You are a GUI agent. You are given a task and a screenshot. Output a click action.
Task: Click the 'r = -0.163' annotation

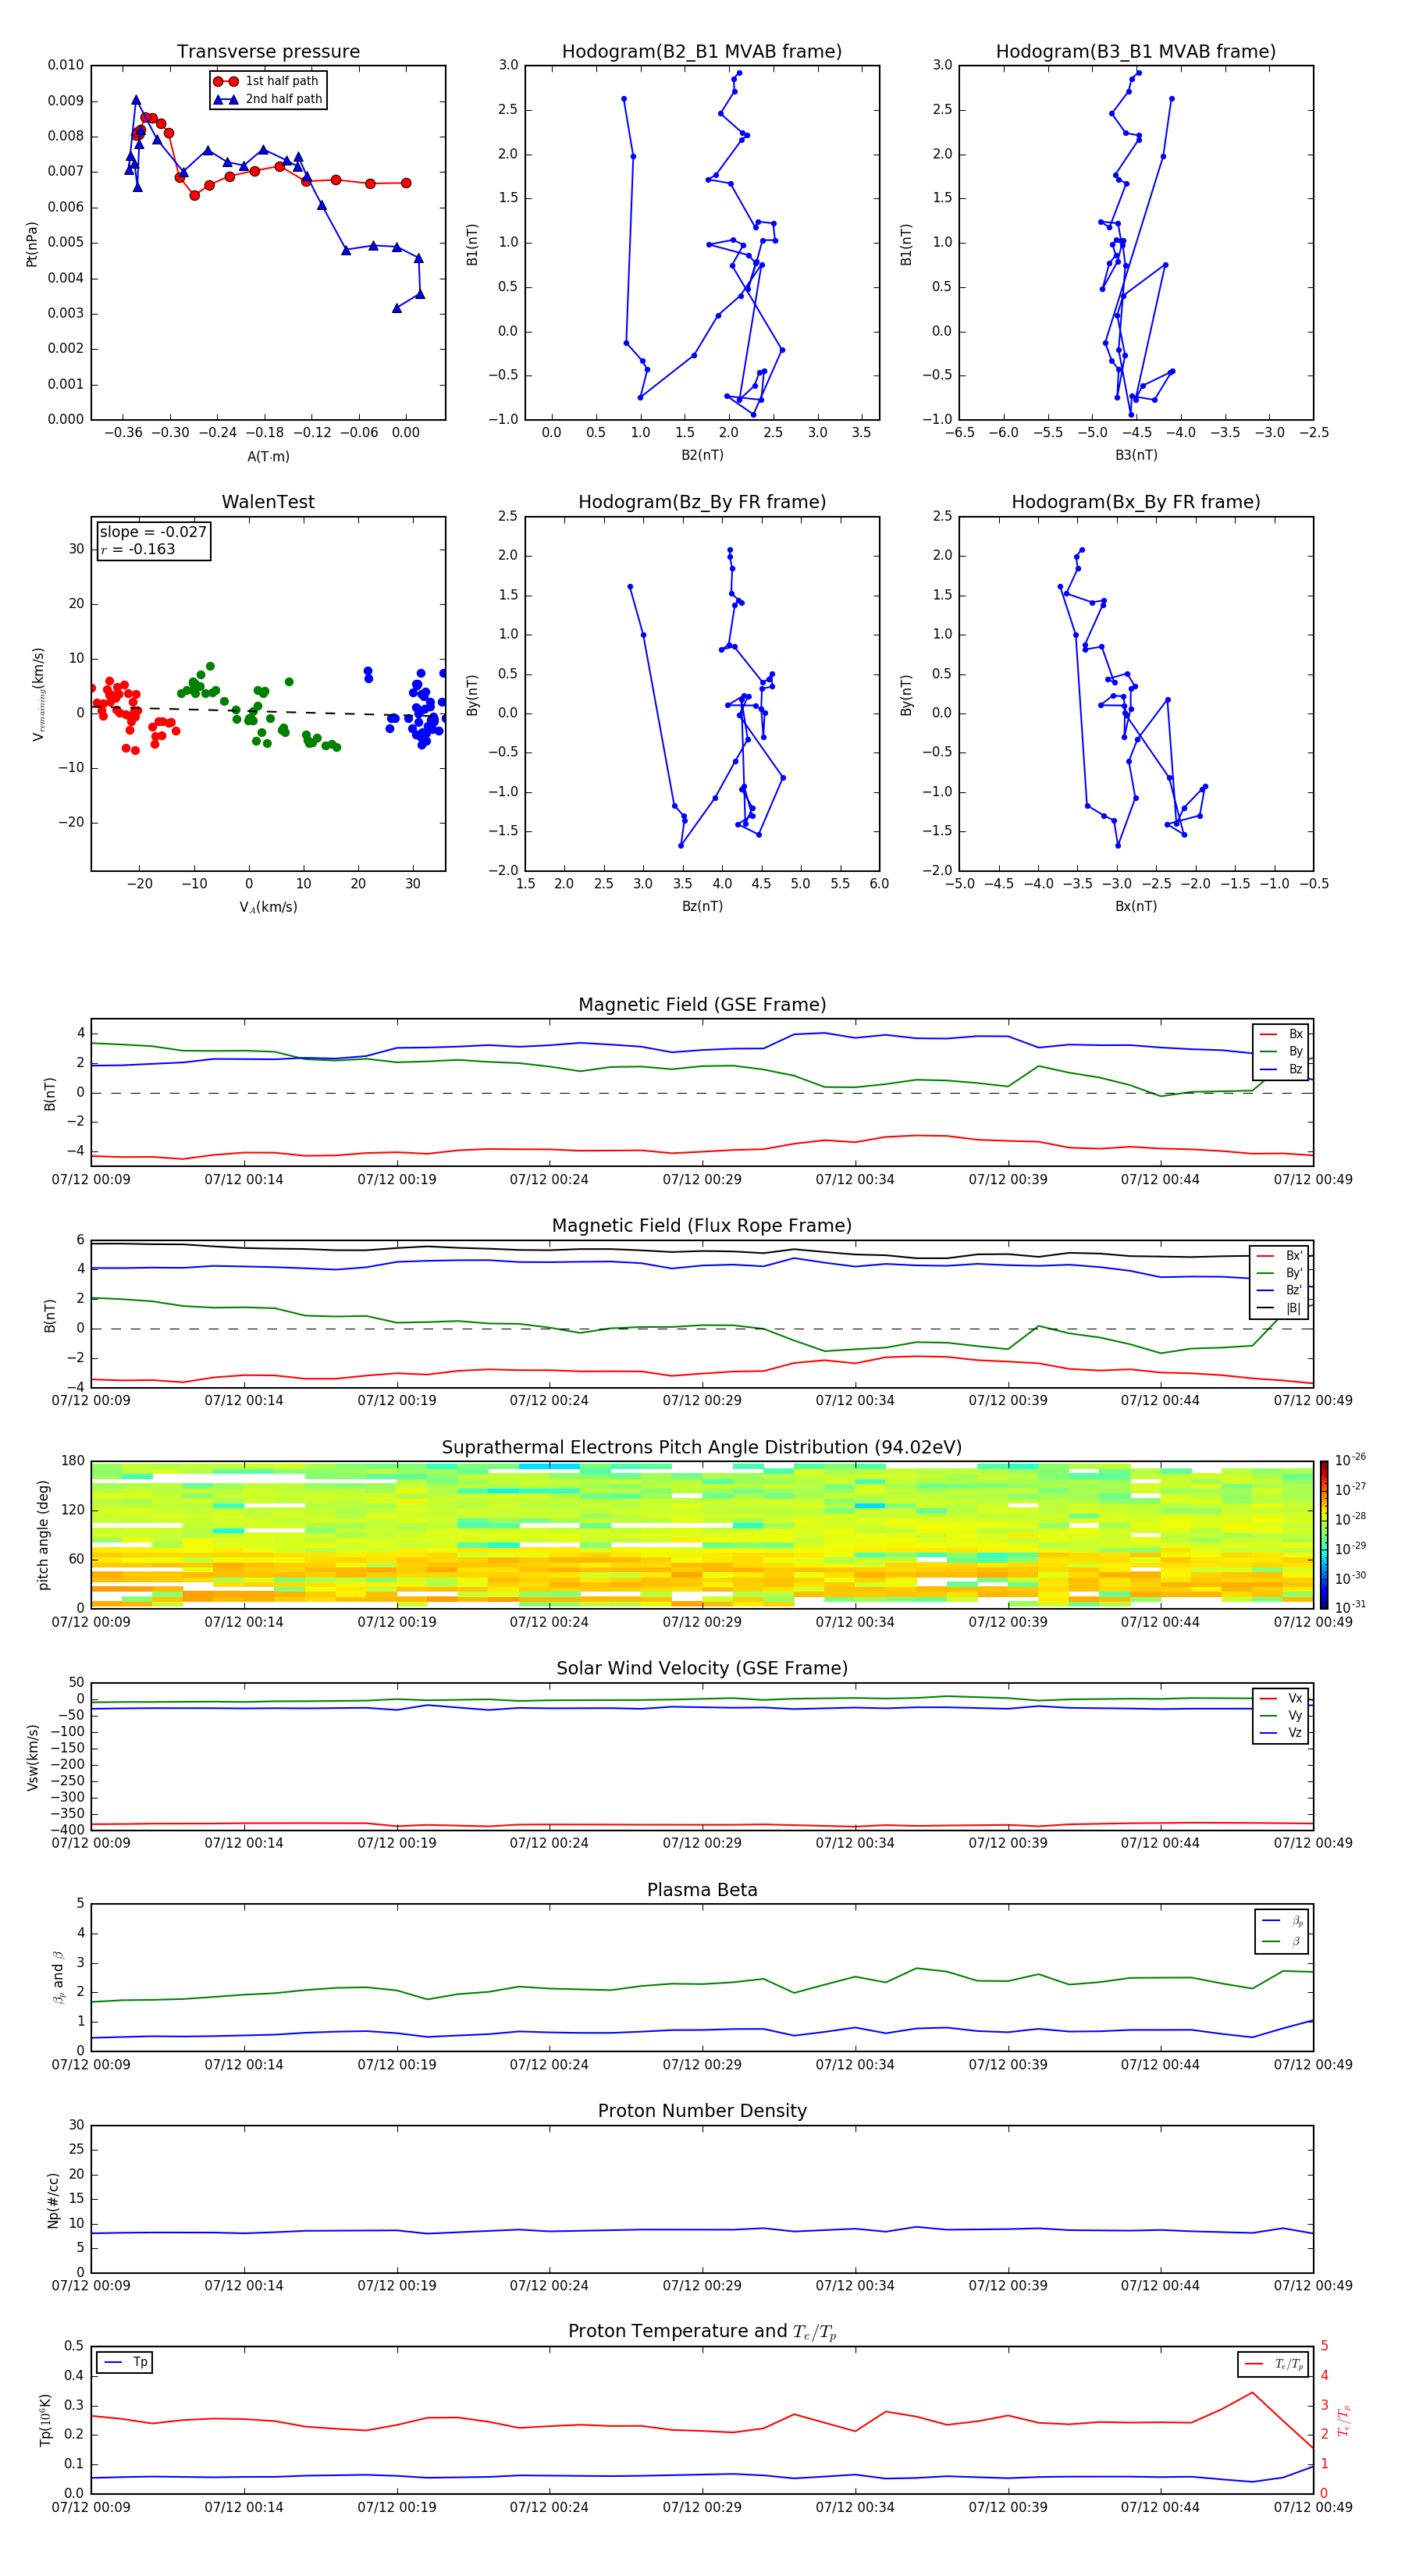click(x=138, y=549)
